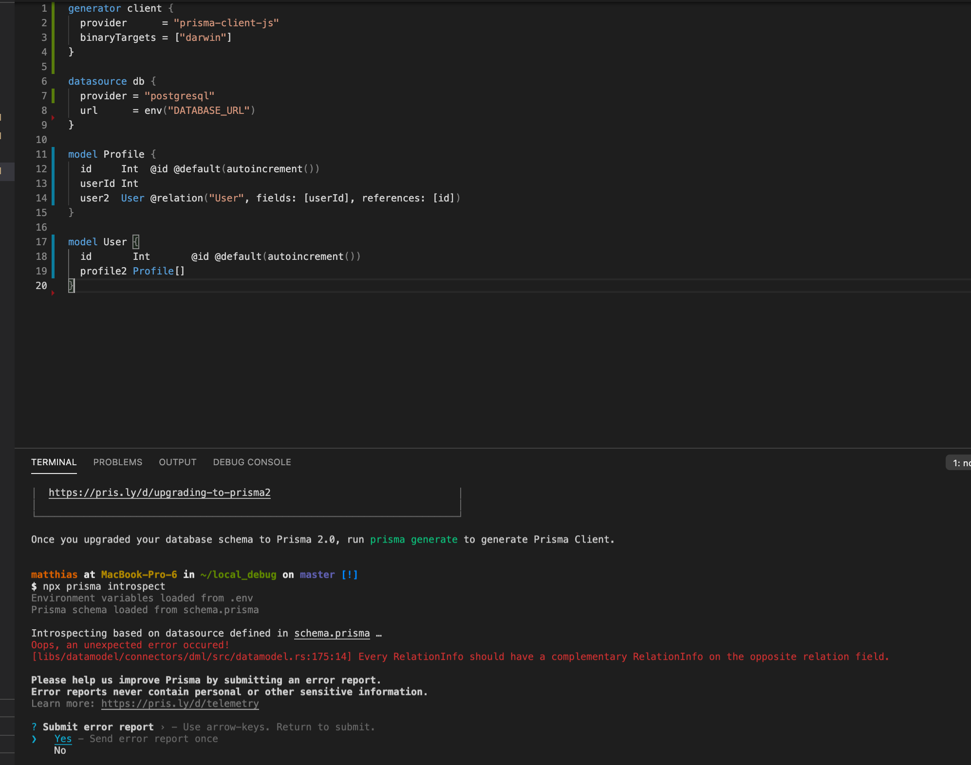Choose No for submit error report
The width and height of the screenshot is (971, 765).
tap(60, 750)
